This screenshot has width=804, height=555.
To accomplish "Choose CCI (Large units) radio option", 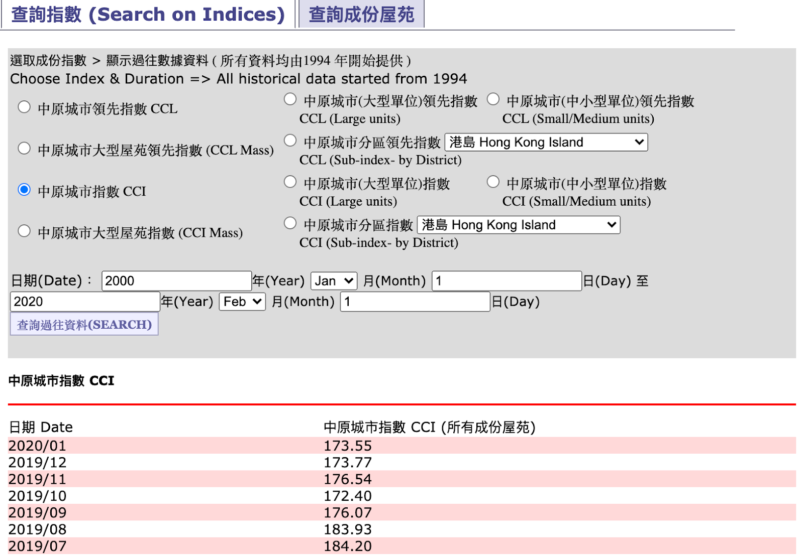I will 290,182.
